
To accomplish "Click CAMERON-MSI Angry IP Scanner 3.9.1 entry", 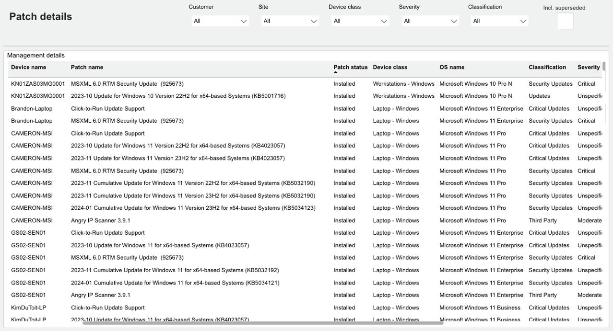I will 101,221.
